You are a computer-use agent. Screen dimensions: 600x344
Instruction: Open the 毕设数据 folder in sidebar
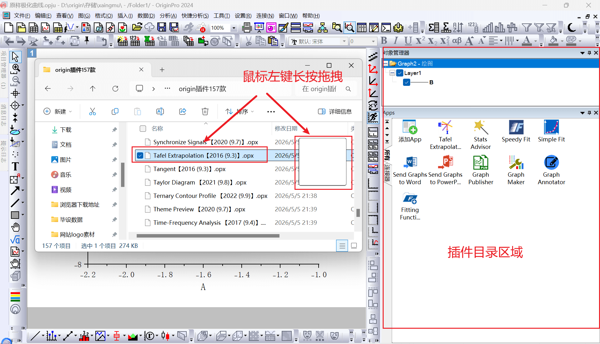pyautogui.click(x=71, y=219)
